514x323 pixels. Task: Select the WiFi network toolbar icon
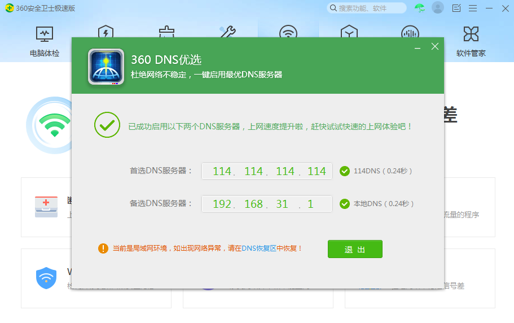[x=288, y=32]
